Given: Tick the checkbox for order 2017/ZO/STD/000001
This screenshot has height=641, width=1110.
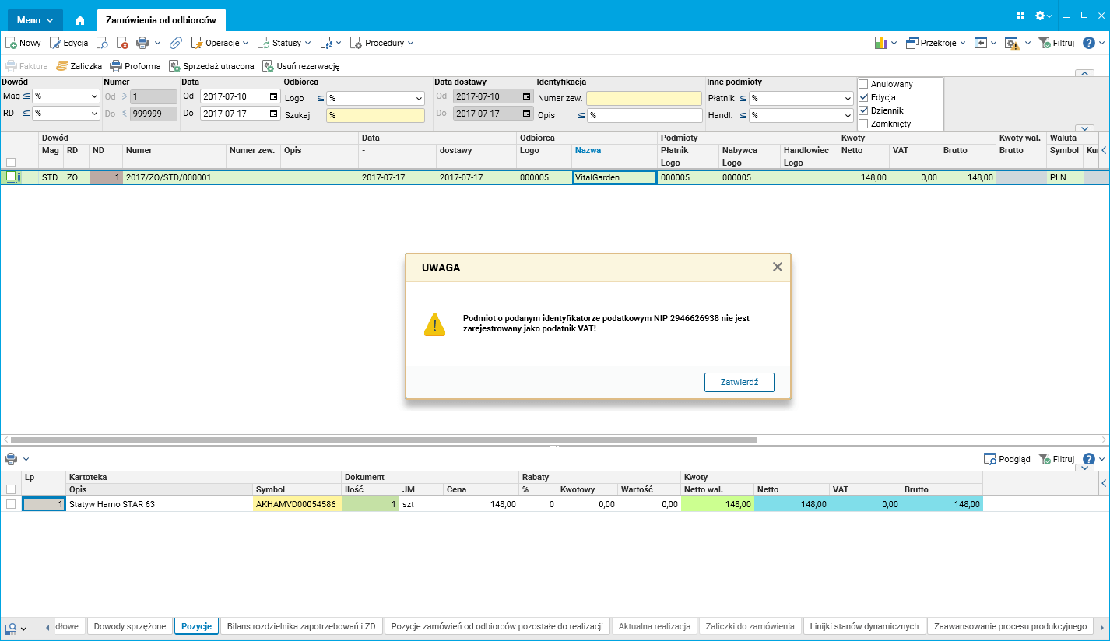Looking at the screenshot, I should 11,177.
